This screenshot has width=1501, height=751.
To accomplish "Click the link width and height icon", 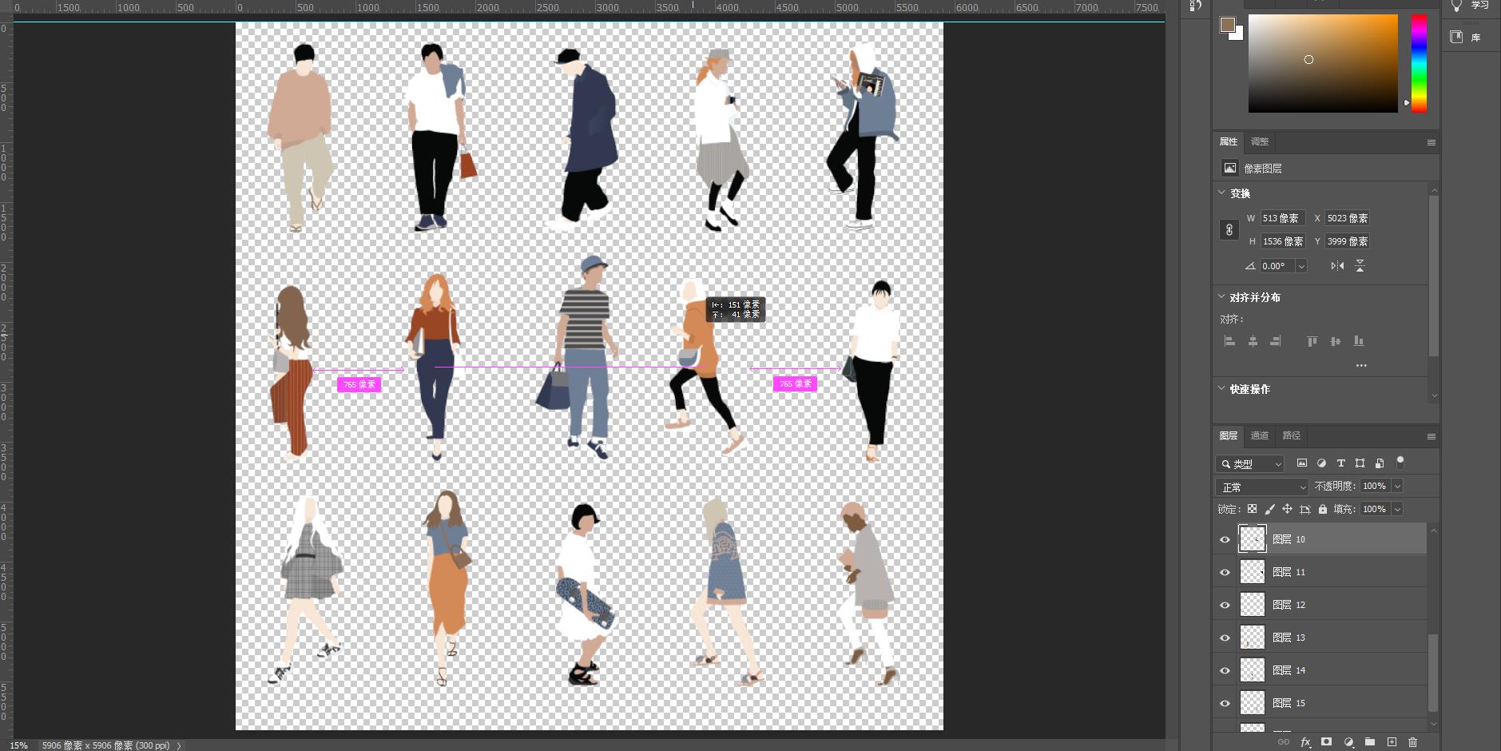I will (1229, 230).
